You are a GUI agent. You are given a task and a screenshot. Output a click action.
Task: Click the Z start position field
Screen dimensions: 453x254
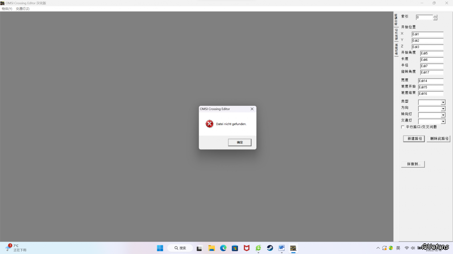[428, 47]
